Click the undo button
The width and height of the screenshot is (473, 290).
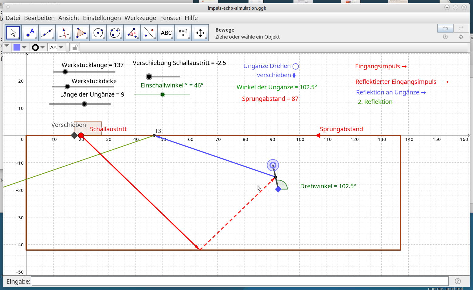pyautogui.click(x=445, y=28)
